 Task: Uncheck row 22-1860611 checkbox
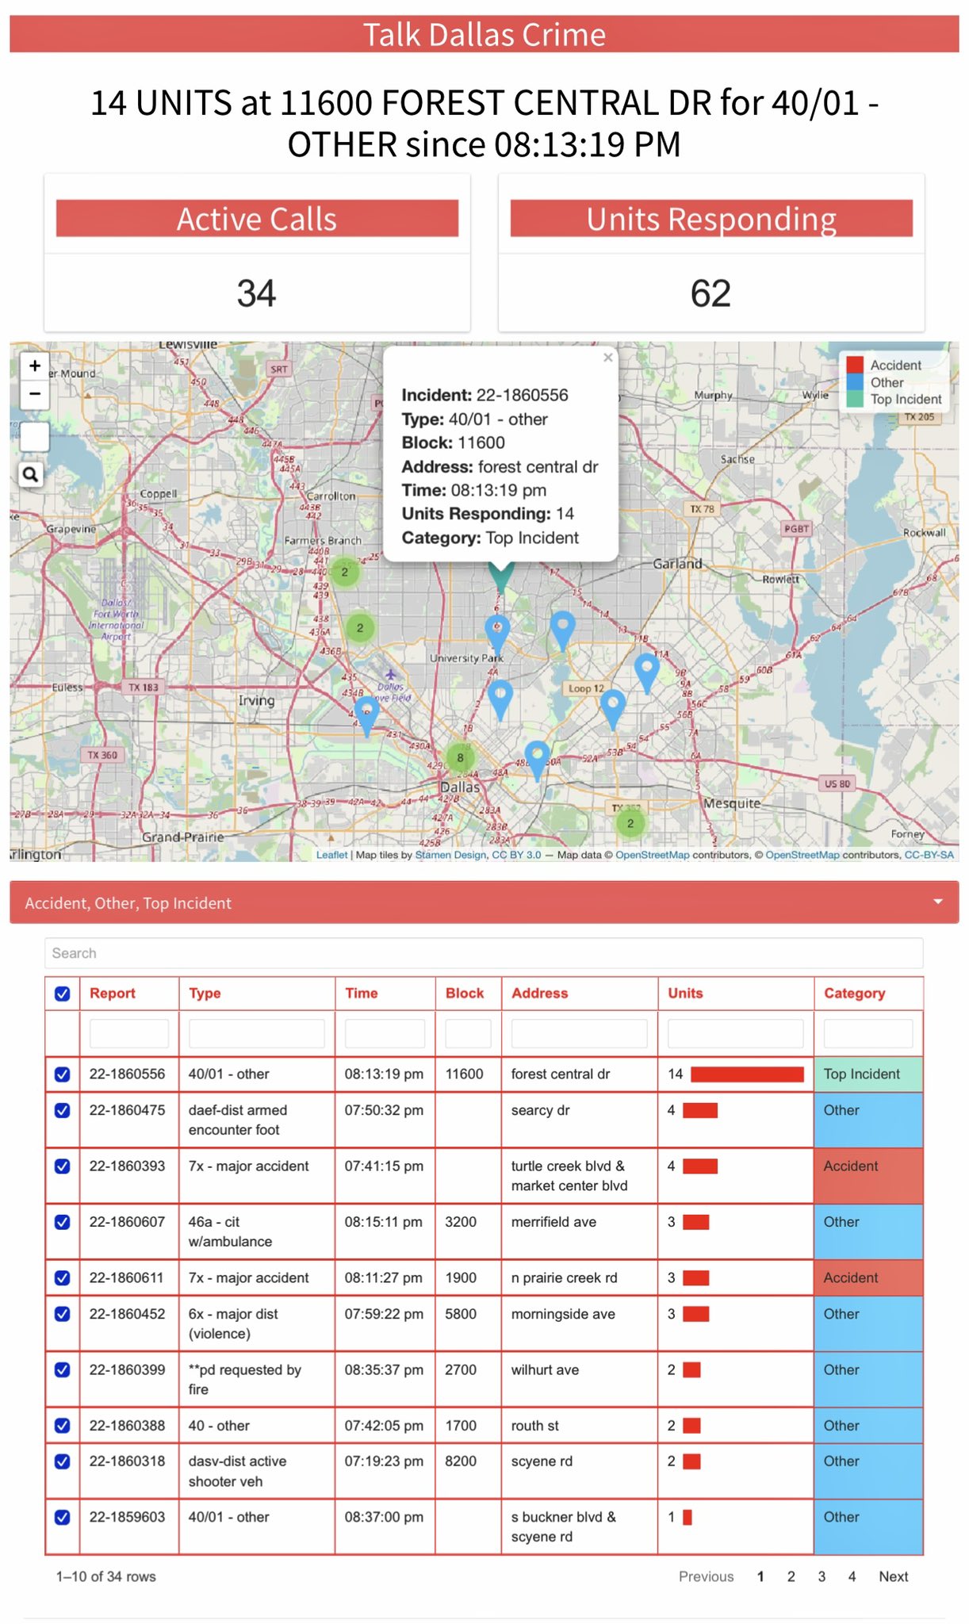tap(63, 1278)
